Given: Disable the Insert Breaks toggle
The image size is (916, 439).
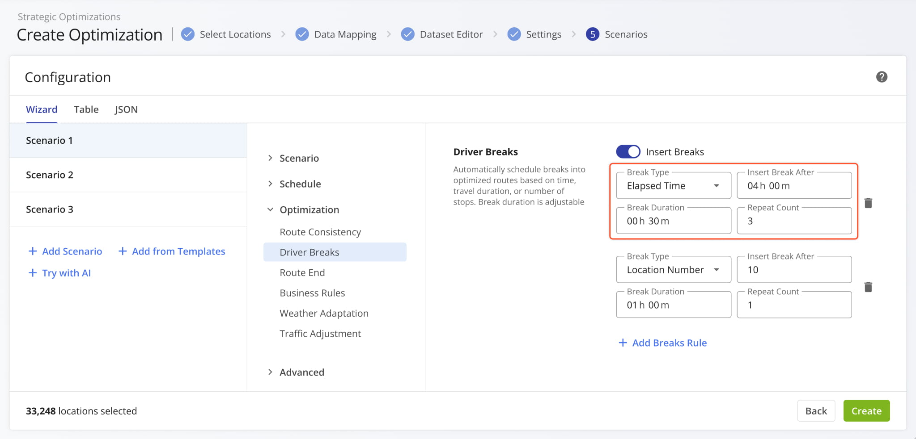Looking at the screenshot, I should (x=628, y=152).
